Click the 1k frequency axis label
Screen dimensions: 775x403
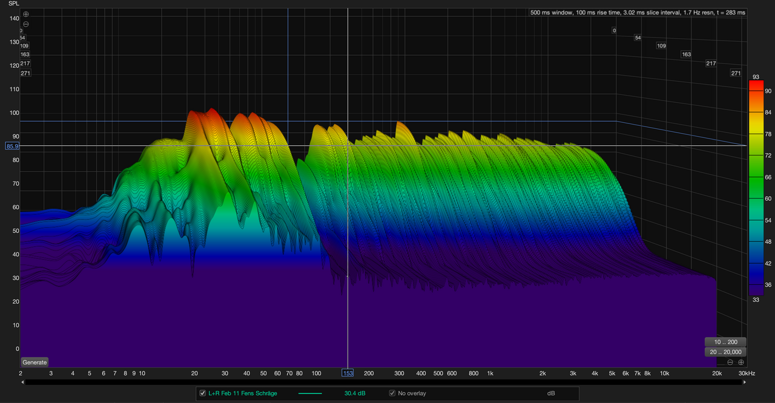[x=490, y=373]
